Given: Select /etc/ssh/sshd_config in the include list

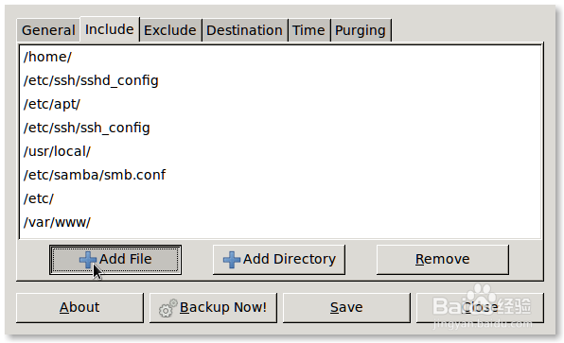Looking at the screenshot, I should [280, 80].
